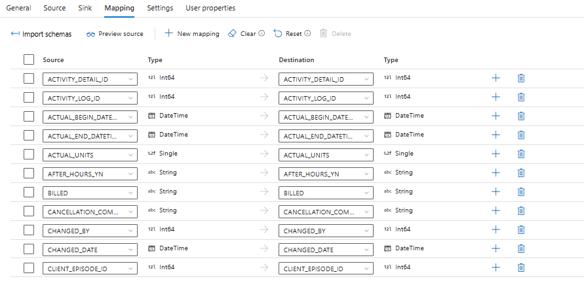Switch to the Sink tab
Image resolution: width=584 pixels, height=281 pixels.
click(85, 8)
